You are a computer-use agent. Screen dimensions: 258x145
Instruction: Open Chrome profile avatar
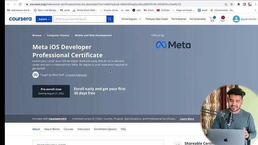tap(250, 4)
